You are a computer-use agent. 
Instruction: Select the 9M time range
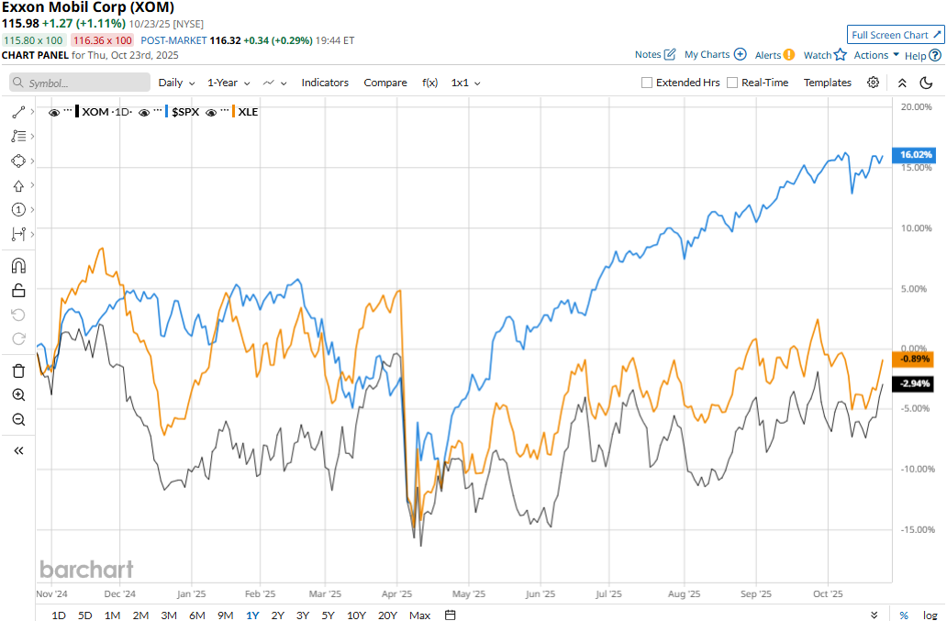pyautogui.click(x=225, y=615)
